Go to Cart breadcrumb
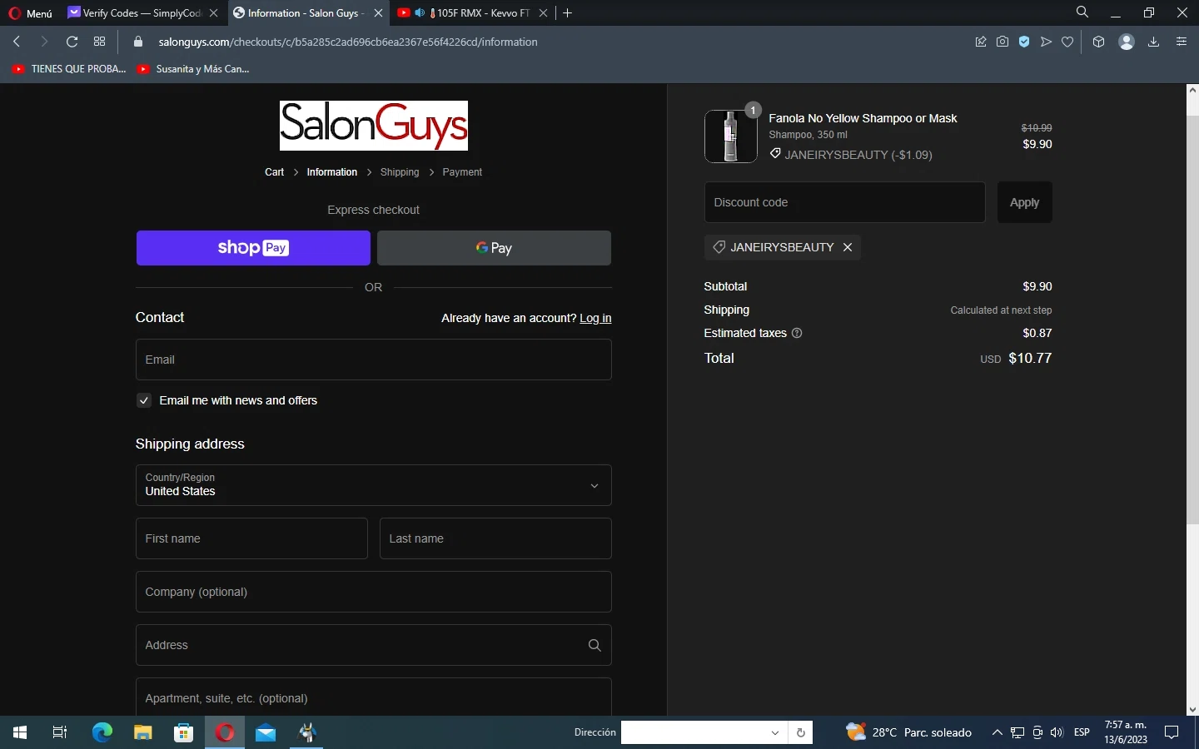 pos(274,172)
